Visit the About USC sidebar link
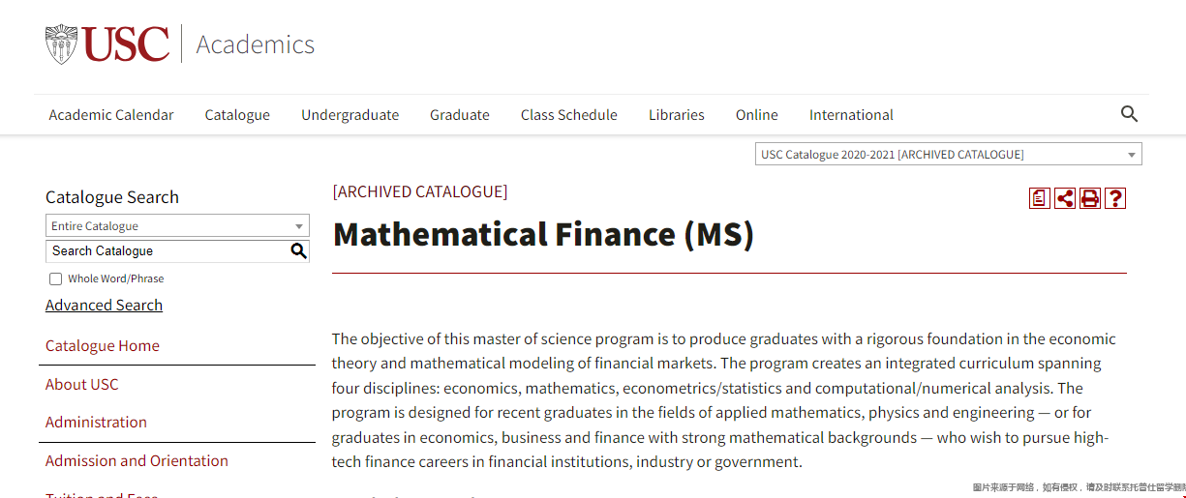This screenshot has width=1186, height=498. [x=82, y=384]
